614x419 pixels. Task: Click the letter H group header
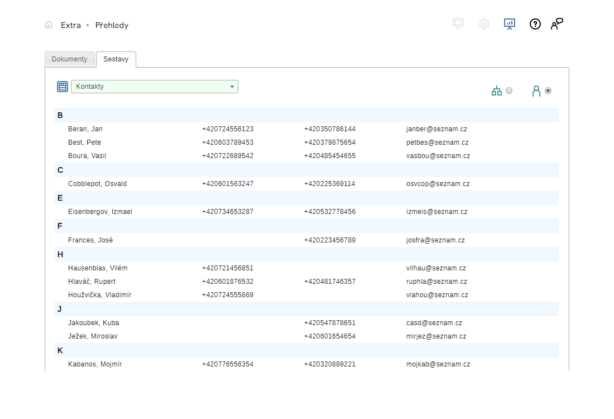60,254
